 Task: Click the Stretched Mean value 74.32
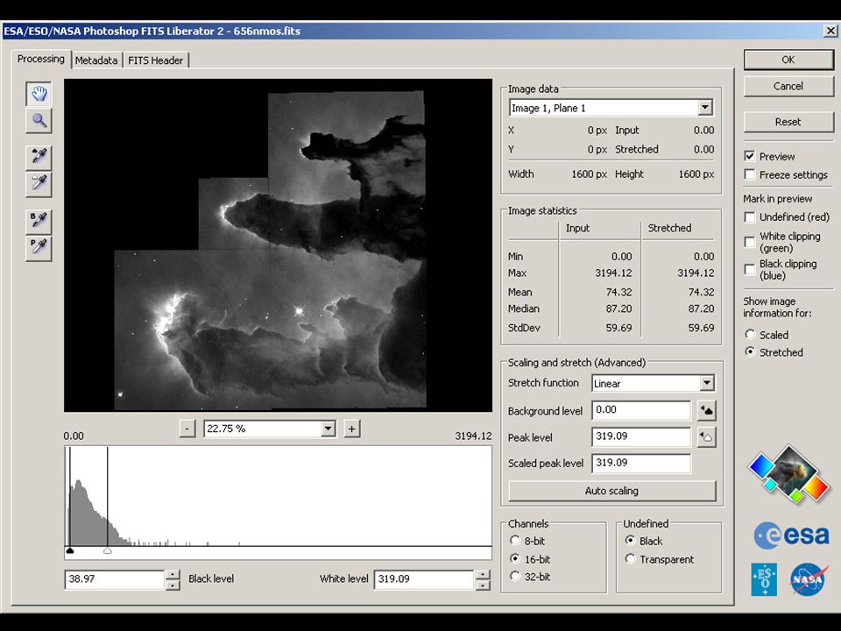[x=701, y=293]
